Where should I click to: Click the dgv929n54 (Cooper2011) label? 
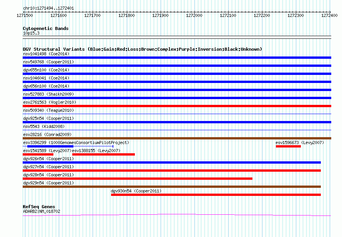click(x=48, y=183)
